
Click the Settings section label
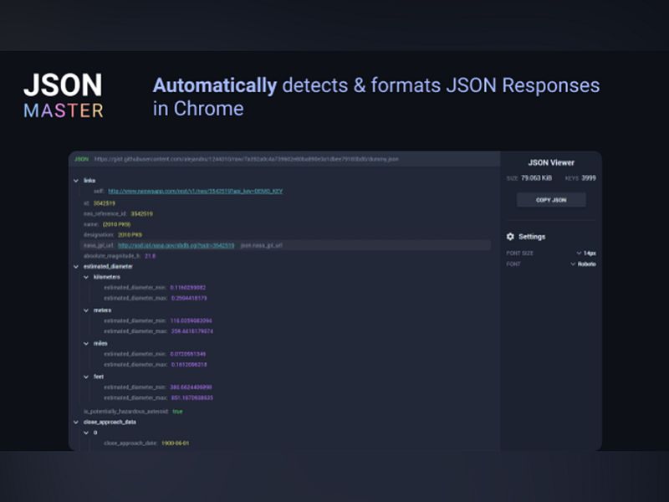pyautogui.click(x=532, y=237)
